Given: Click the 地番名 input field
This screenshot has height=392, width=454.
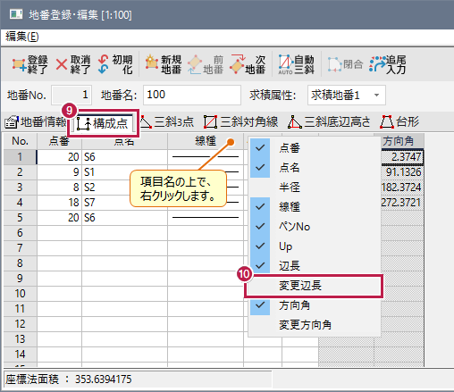Looking at the screenshot, I should [192, 96].
